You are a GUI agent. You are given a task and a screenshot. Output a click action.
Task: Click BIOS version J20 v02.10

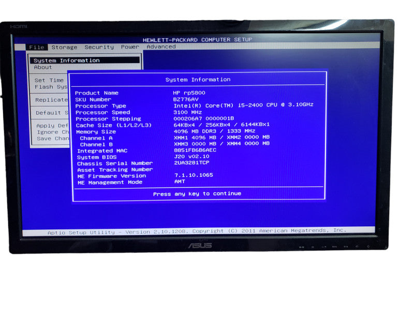pyautogui.click(x=191, y=157)
